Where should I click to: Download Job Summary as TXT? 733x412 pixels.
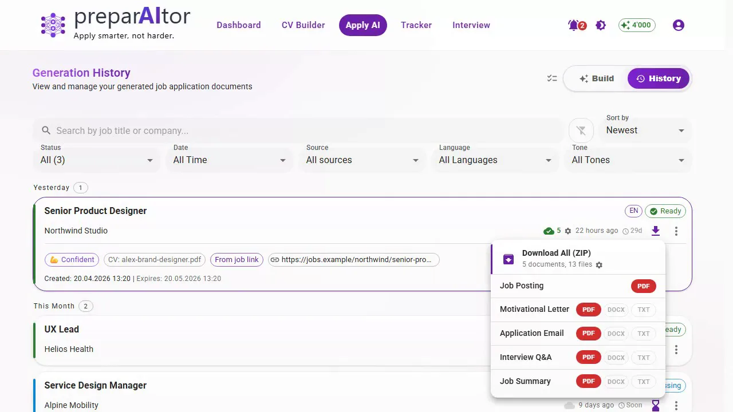(644, 382)
